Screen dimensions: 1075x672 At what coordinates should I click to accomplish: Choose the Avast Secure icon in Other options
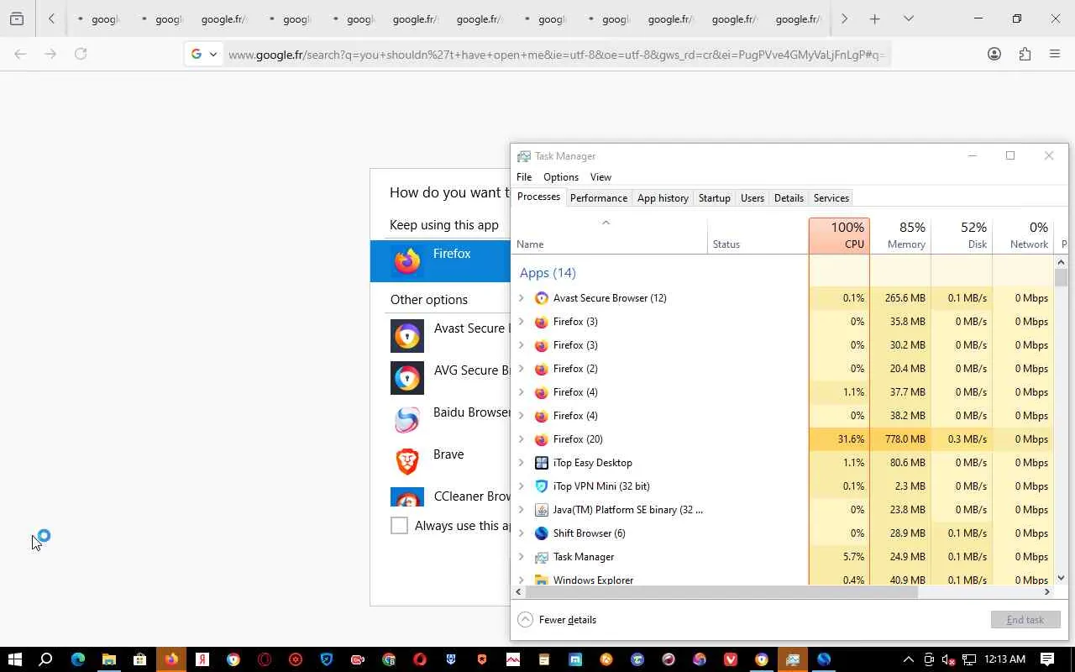coord(407,336)
